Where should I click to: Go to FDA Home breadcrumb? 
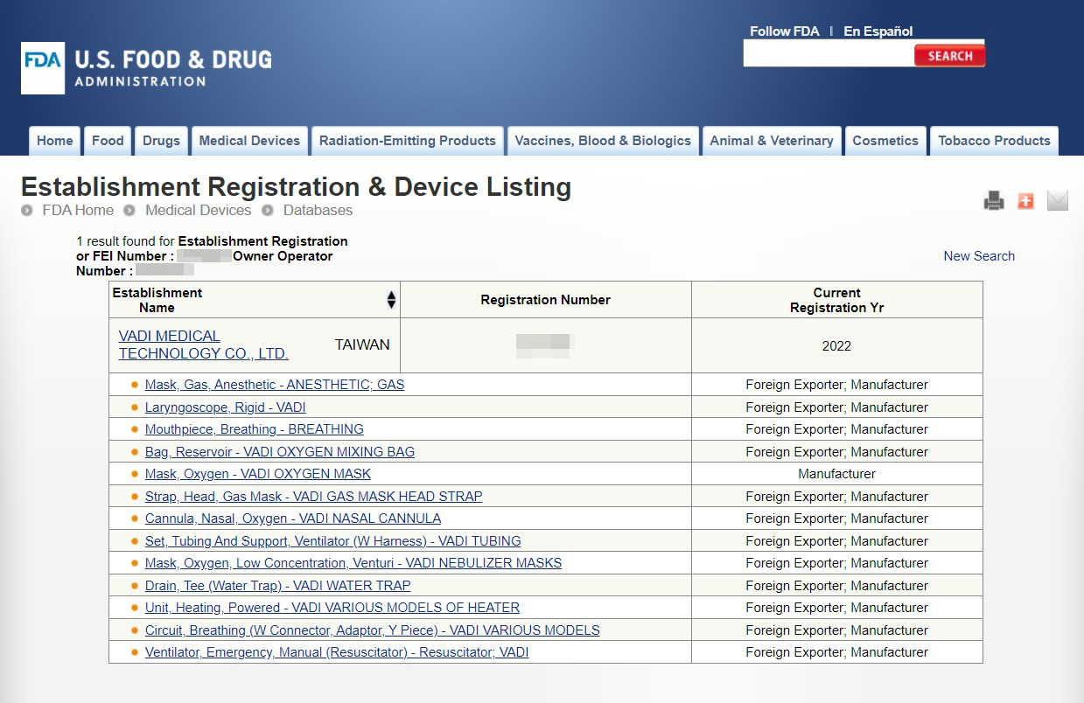(x=78, y=210)
